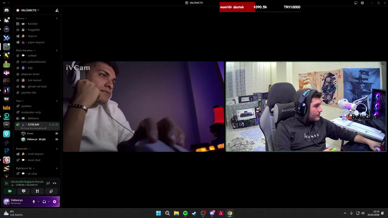Add channel to Moderatör category
This screenshot has height=218, width=388.
pos(57,149)
